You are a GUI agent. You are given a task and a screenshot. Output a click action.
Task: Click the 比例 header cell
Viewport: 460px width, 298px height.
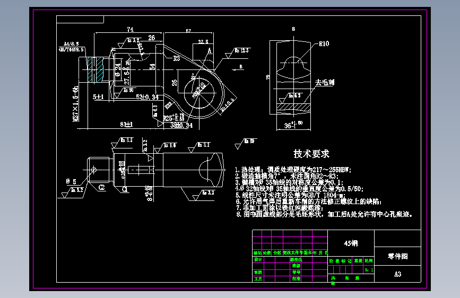[369, 260]
